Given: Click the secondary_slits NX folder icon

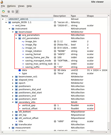Looking at the screenshot, I should click(16, 102).
